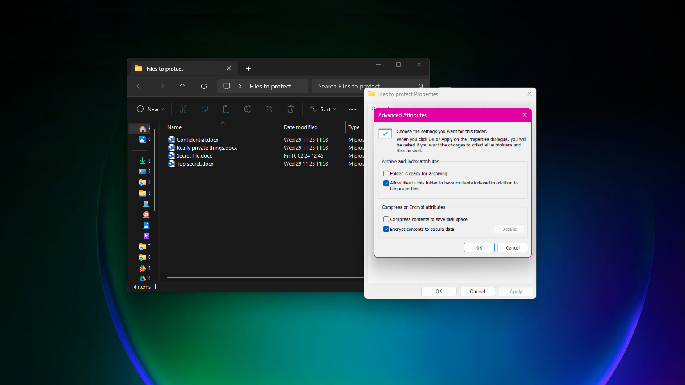
Task: Open Videos icon in the sidebar
Action: point(146,236)
